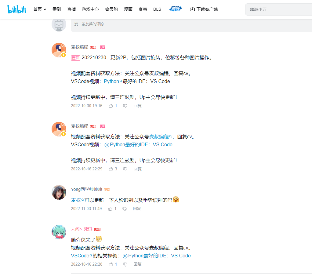Click the bilibili logo
This screenshot has width=312, height=276.
[16, 9]
